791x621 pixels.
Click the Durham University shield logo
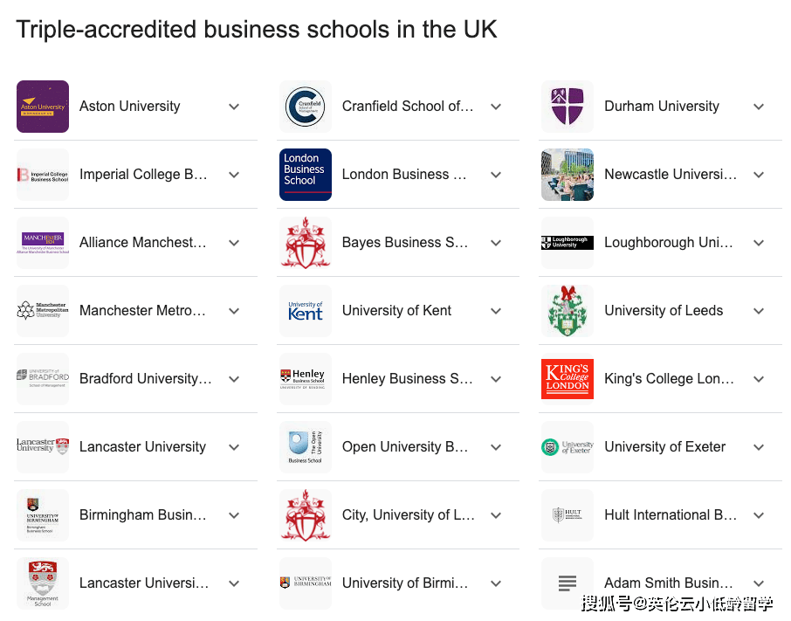point(567,107)
